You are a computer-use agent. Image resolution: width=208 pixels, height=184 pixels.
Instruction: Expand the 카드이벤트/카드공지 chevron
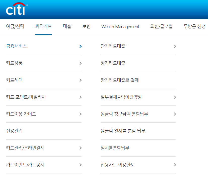pos(80,165)
